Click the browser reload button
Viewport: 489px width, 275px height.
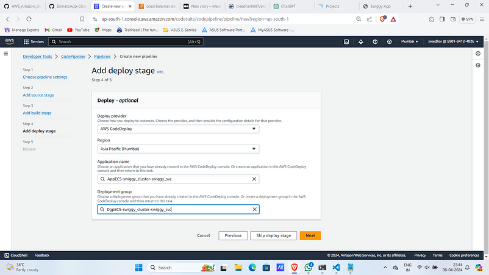29,19
